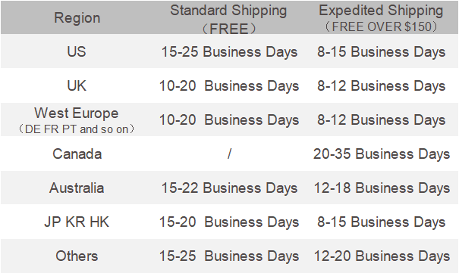Screen dimensions: 459x273
Task: Click Australia expedited 12-18 Business Days
Action: tap(382, 188)
